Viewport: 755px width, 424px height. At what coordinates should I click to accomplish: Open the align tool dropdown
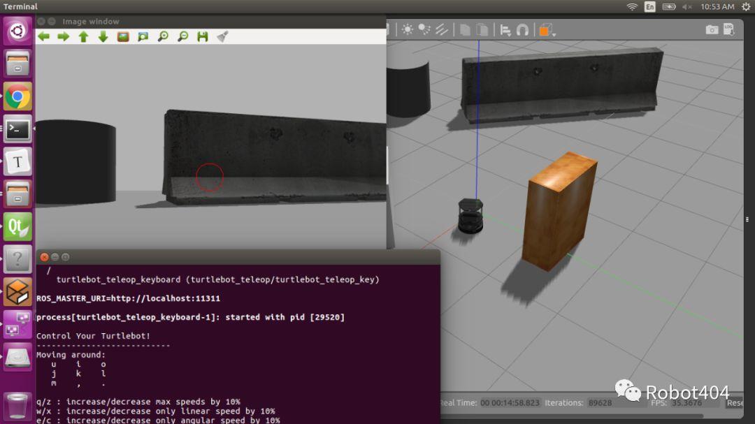pyautogui.click(x=505, y=30)
